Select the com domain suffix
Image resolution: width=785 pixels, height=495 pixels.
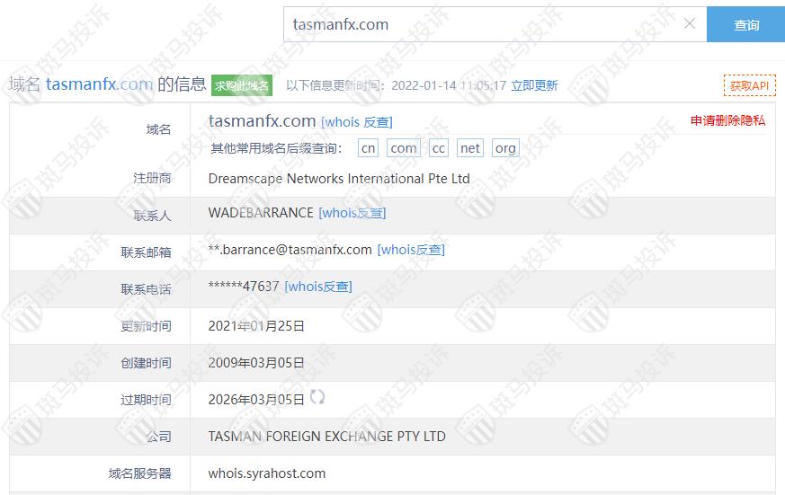404,148
